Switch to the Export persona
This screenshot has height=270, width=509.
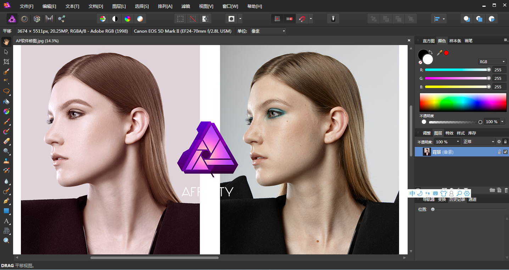point(62,19)
